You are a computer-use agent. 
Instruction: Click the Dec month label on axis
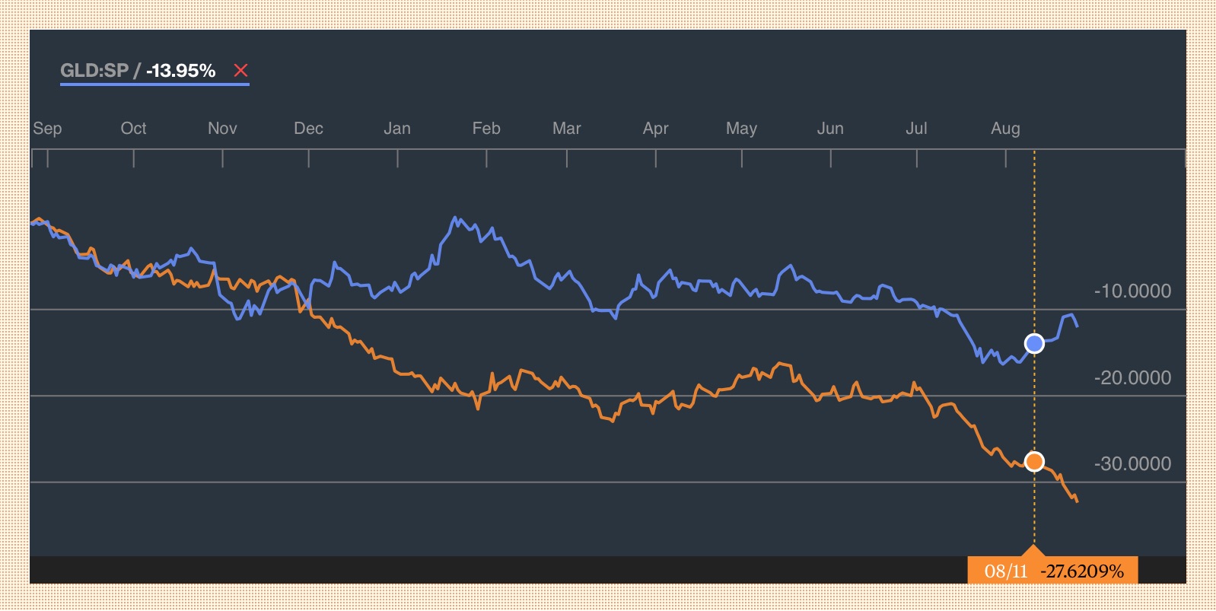[309, 129]
